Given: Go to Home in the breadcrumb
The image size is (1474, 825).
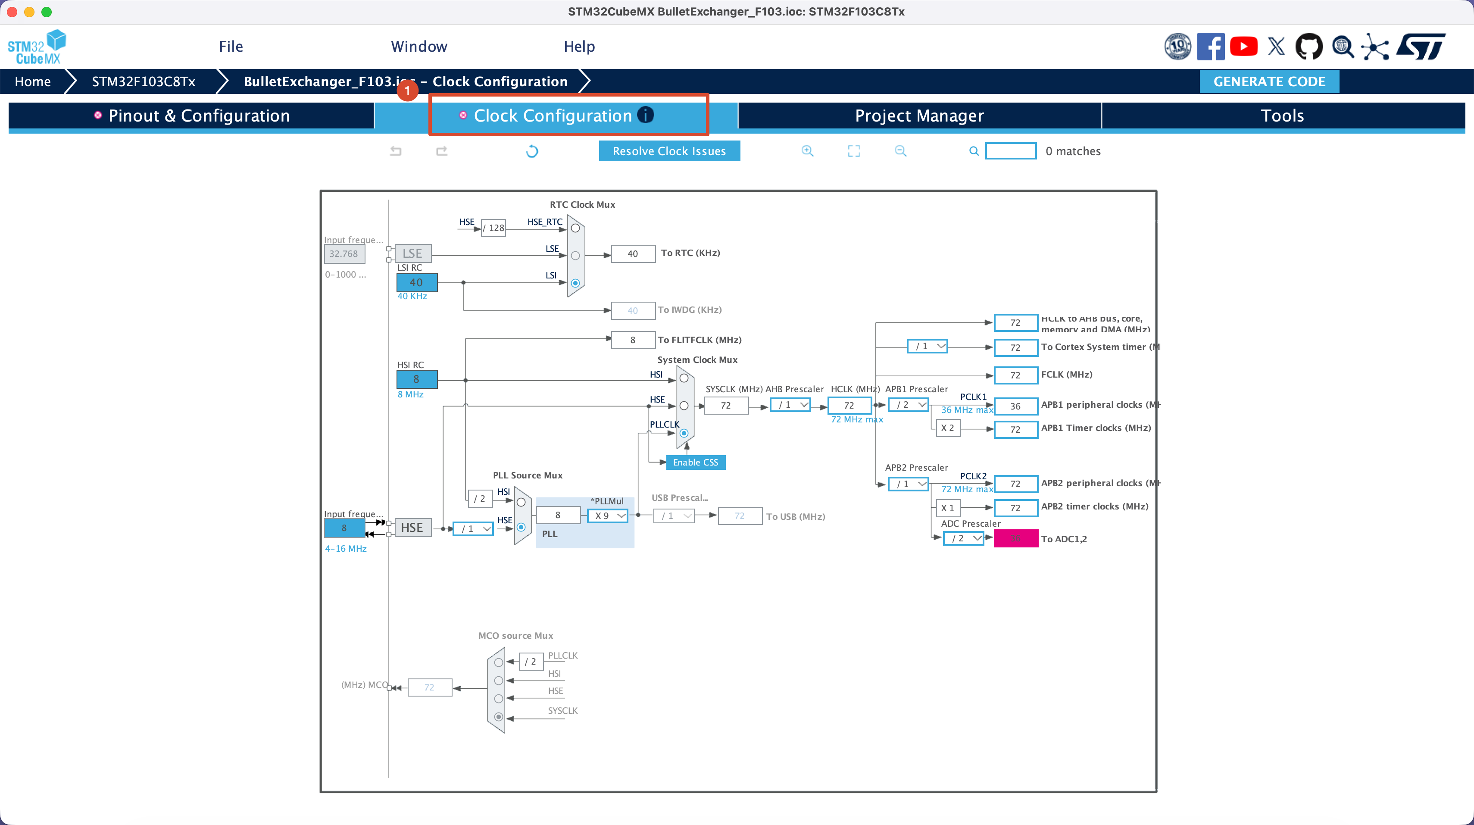Looking at the screenshot, I should coord(33,81).
